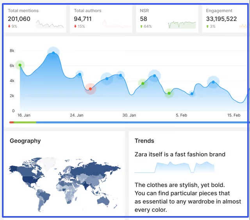
Task: Click the blue data point above 30 Jan
Action: coord(120,75)
